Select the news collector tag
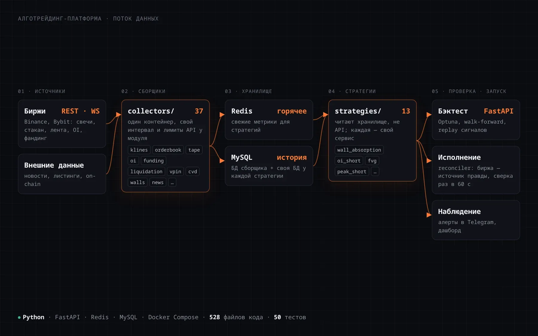The height and width of the screenshot is (336, 538). 158,182
